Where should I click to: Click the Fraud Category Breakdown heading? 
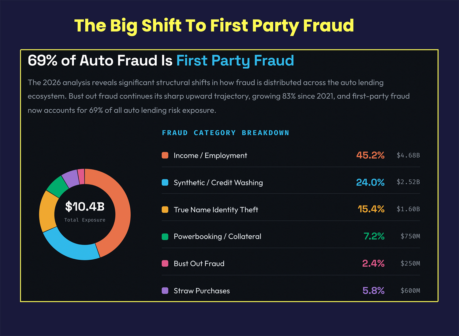(x=226, y=133)
